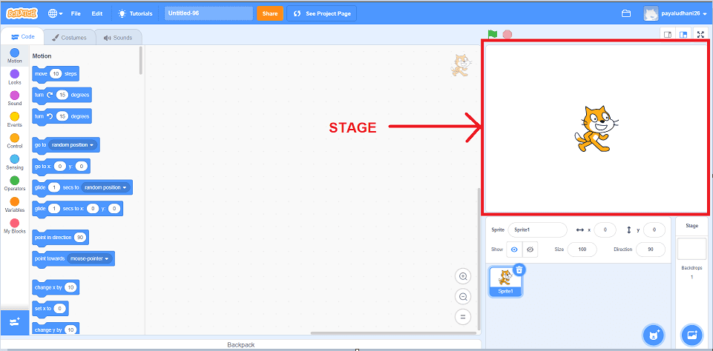Open the File menu
This screenshot has width=713, height=351.
pos(76,13)
